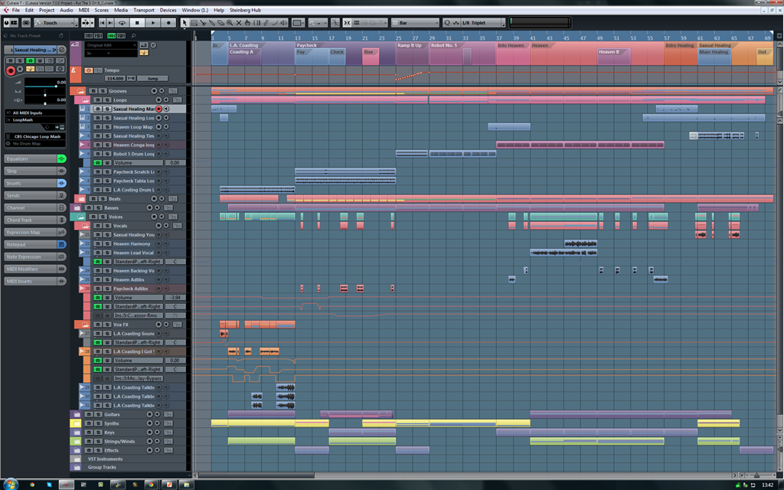Open the Touch automation mode dropdown

[x=55, y=22]
